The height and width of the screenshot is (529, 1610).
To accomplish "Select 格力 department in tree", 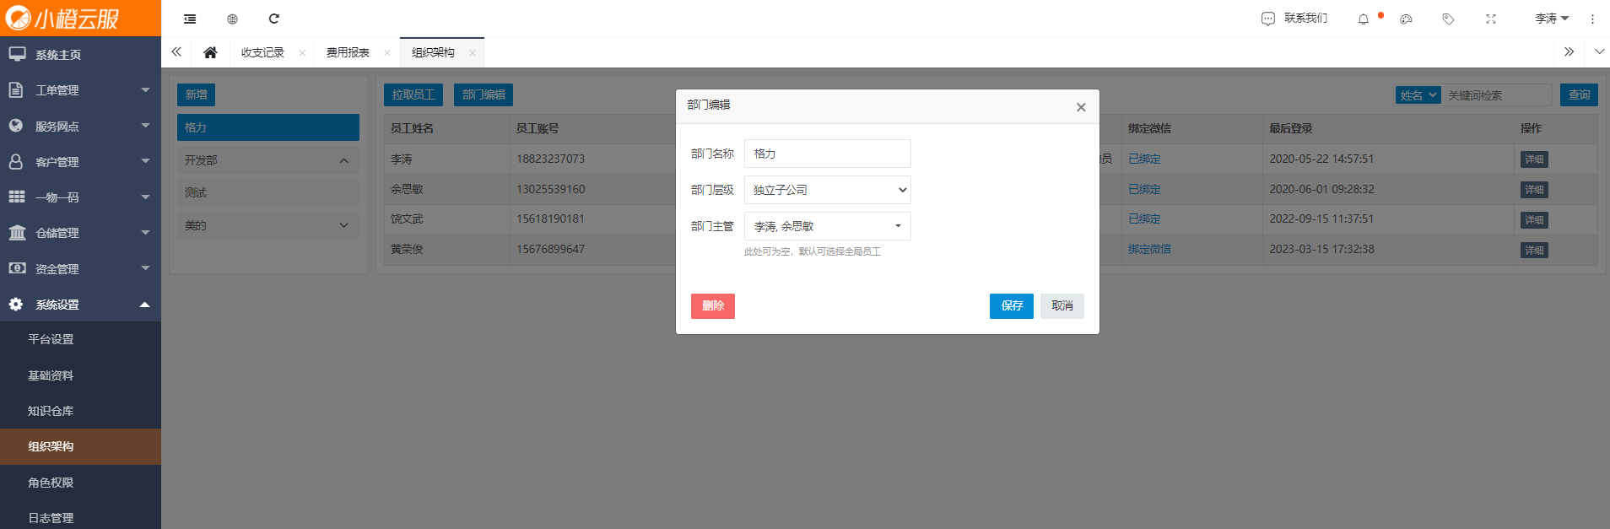I will [x=268, y=127].
